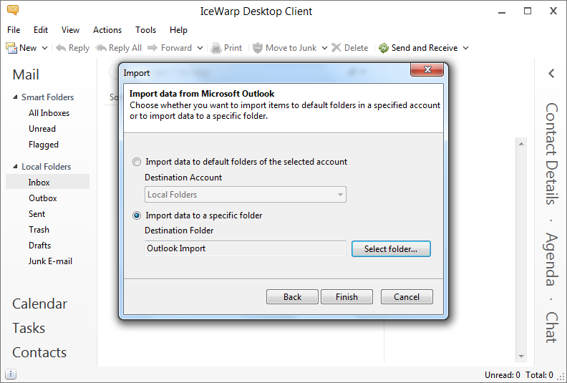Click the Select folder... button
The height and width of the screenshot is (383, 567).
click(x=391, y=249)
